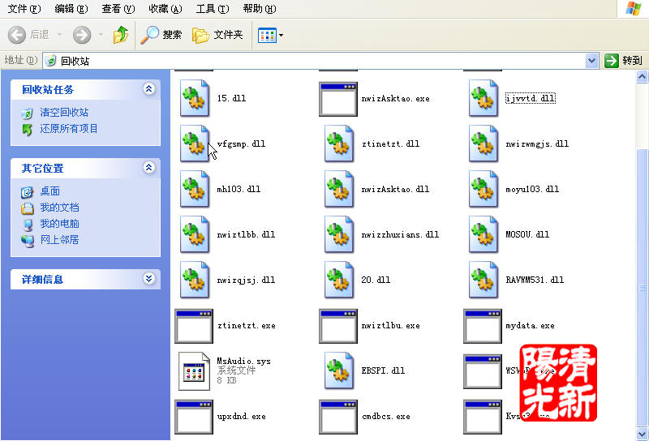This screenshot has height=441, width=649.
Task: Open 网上邻居 link
Action: click(x=59, y=240)
